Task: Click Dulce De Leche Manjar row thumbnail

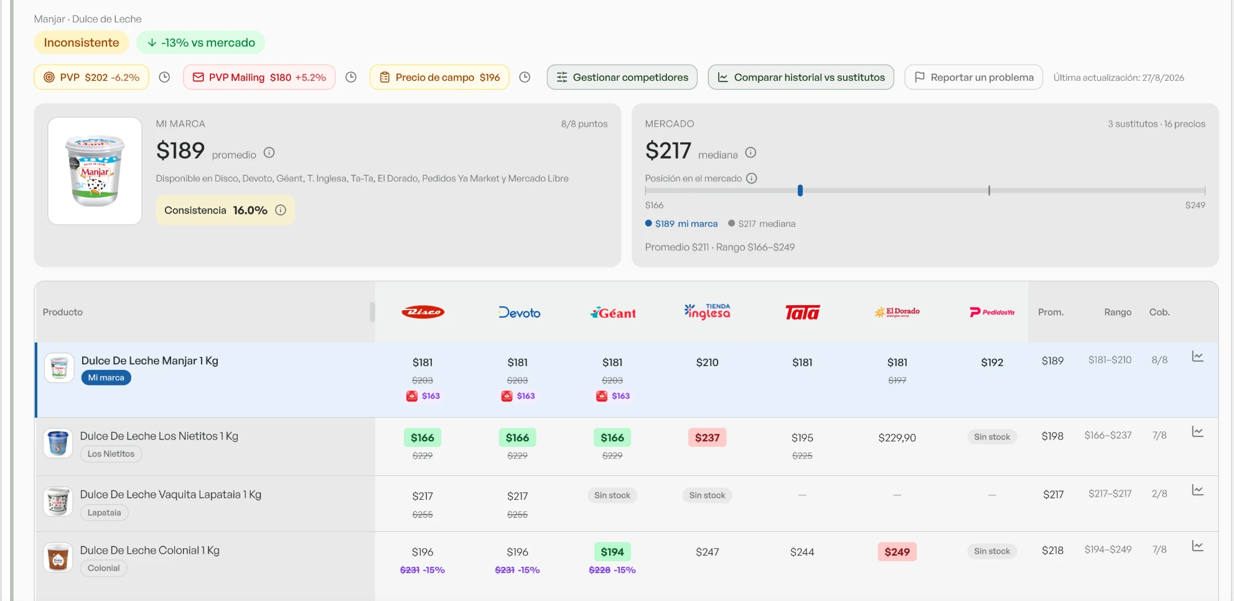Action: click(59, 368)
